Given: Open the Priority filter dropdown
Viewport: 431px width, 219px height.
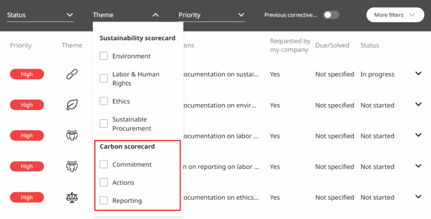Looking at the screenshot, I should [x=211, y=15].
